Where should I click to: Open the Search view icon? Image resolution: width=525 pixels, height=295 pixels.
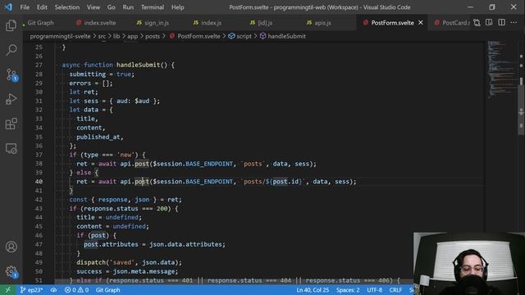coord(11,50)
